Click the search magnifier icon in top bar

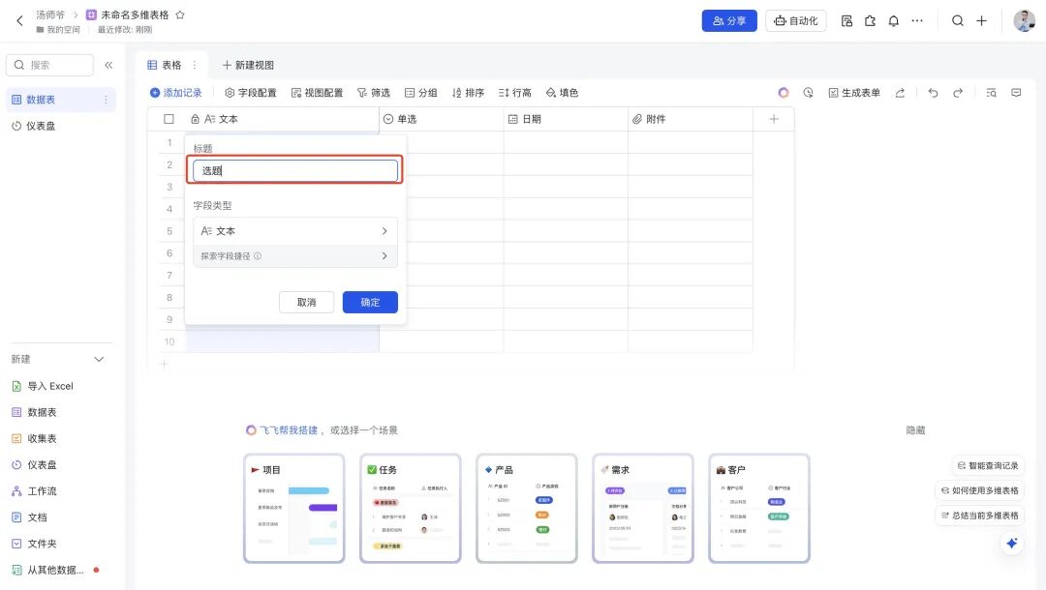click(957, 20)
